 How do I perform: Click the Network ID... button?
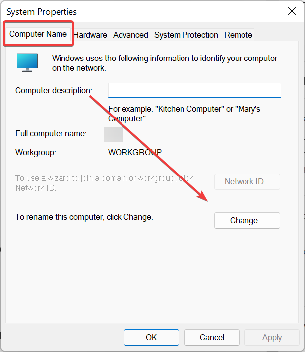[x=247, y=181]
